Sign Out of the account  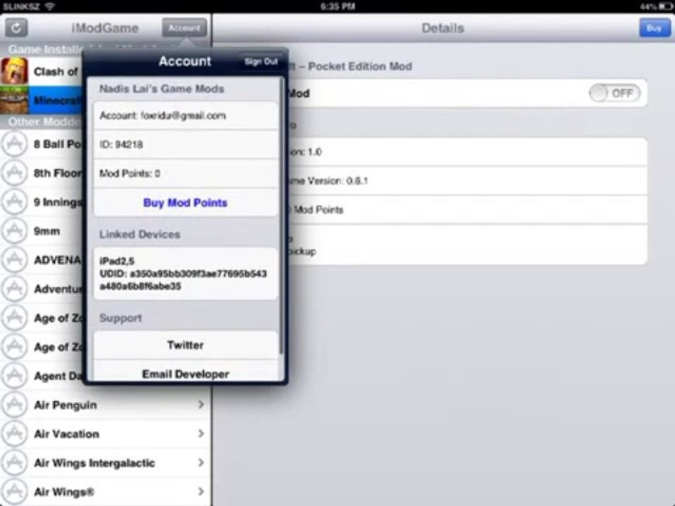(261, 62)
